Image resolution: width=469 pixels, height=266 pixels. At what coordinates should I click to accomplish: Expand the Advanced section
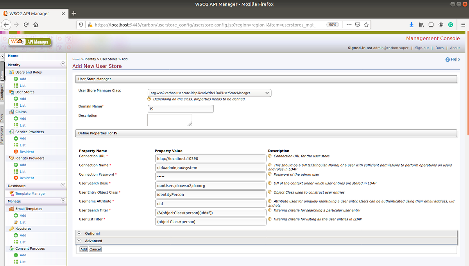pyautogui.click(x=79, y=241)
